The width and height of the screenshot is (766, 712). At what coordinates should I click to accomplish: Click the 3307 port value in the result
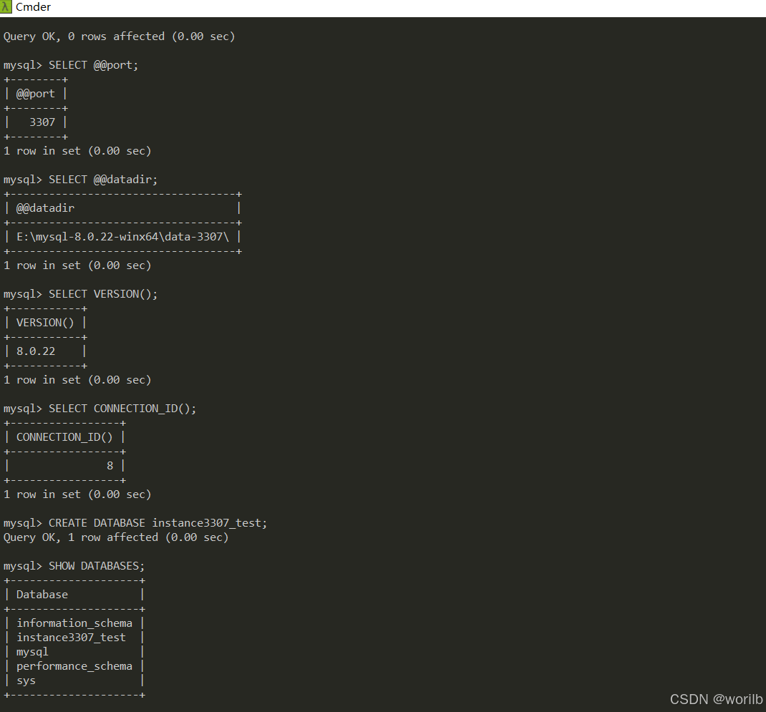pyautogui.click(x=42, y=122)
